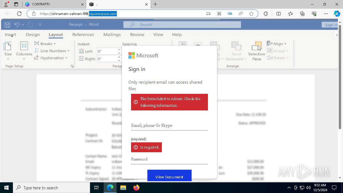Screen dimensions: 343x193
Task: Open Task View from taskbar
Action: click(x=96, y=188)
